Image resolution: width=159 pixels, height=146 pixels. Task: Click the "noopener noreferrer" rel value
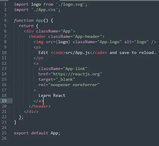click(74, 85)
